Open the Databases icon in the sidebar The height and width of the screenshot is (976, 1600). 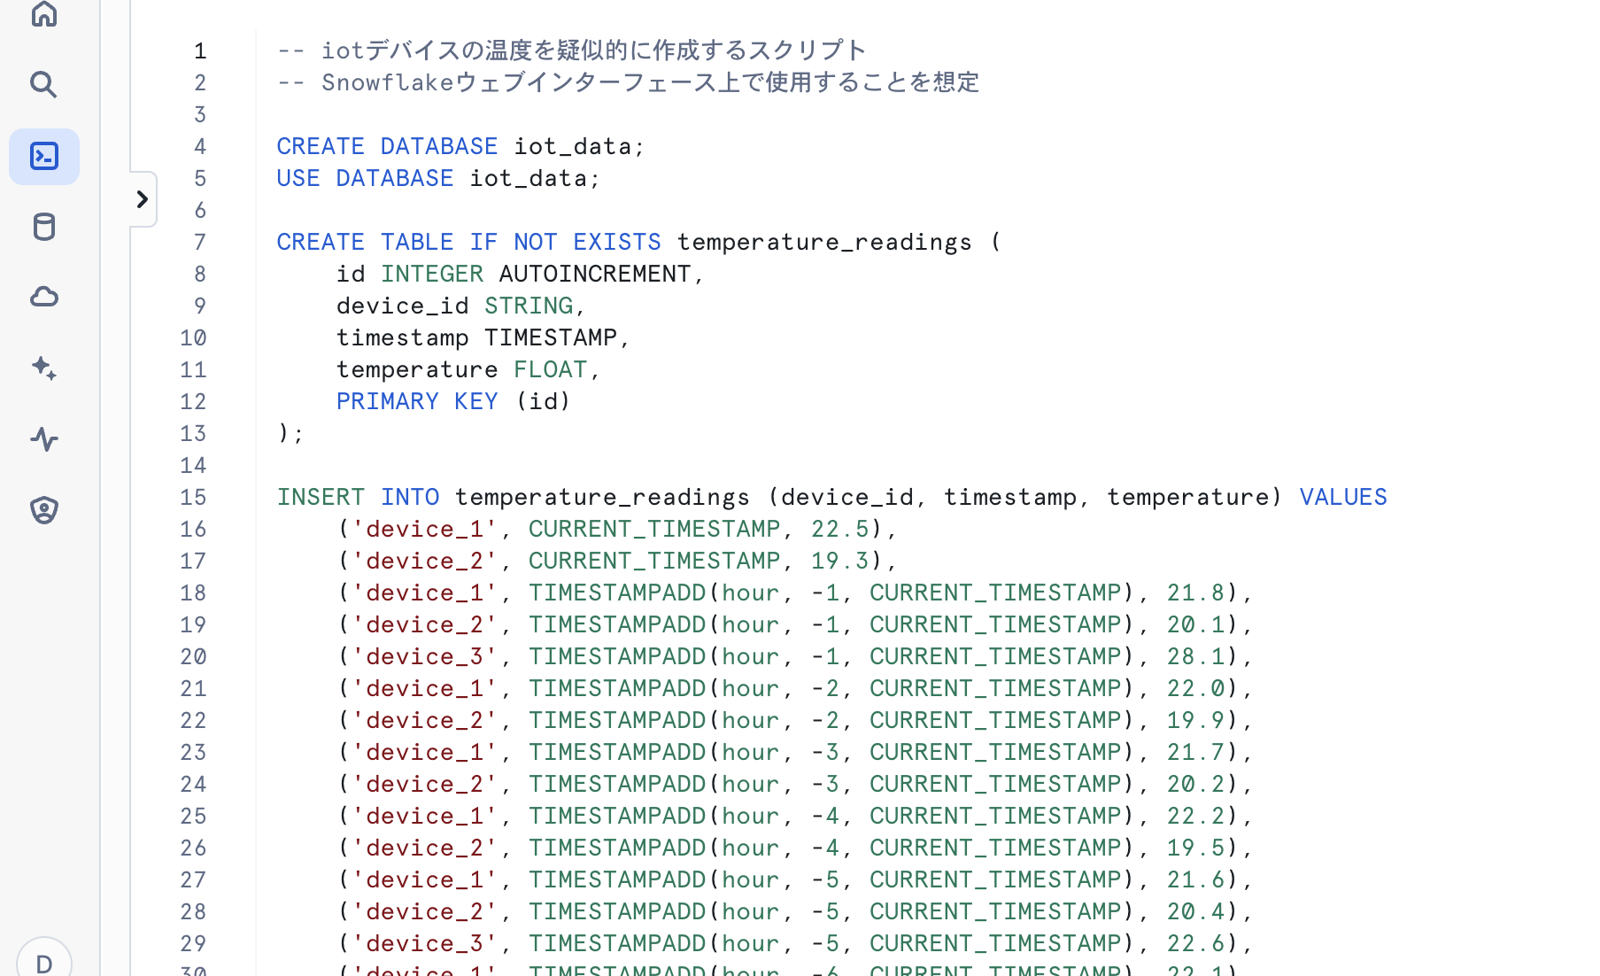[43, 227]
